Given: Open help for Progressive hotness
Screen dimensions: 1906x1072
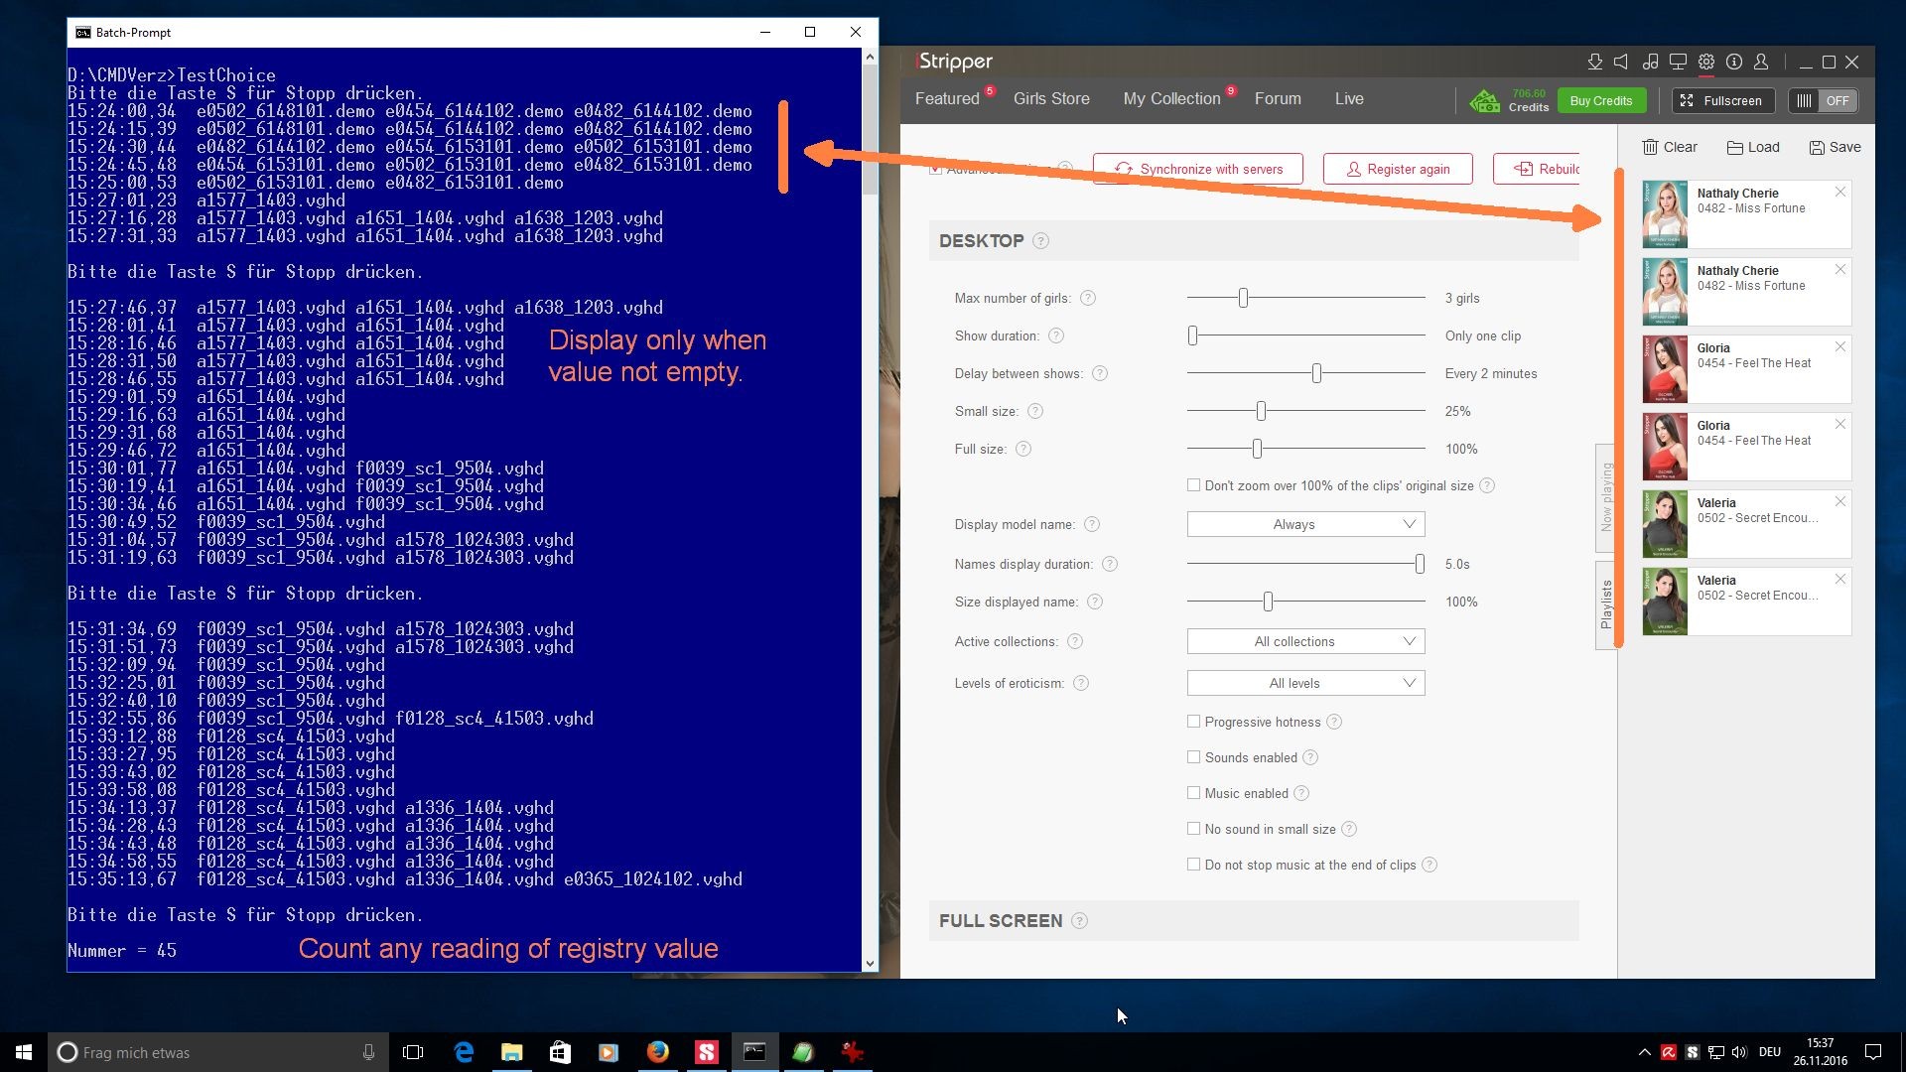Looking at the screenshot, I should tap(1334, 722).
